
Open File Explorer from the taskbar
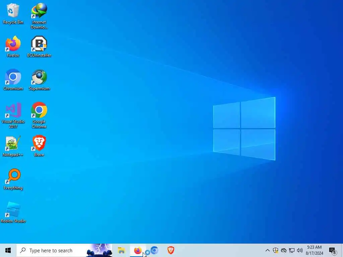[x=121, y=250]
